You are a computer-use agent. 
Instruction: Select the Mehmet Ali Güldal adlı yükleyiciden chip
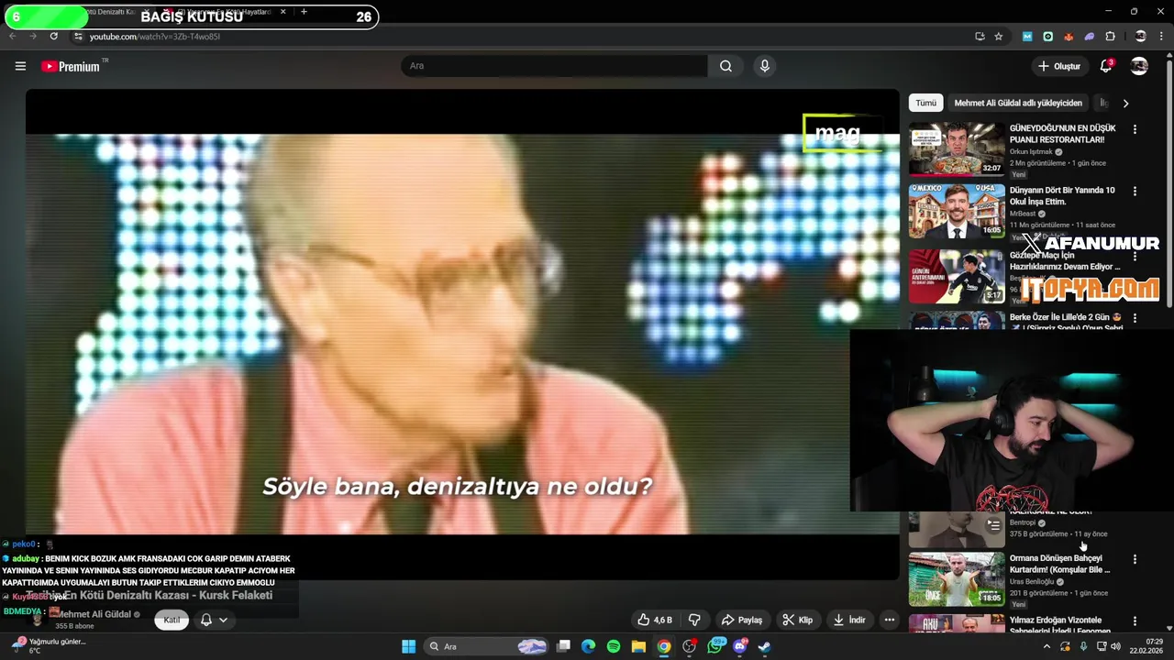tap(1018, 104)
